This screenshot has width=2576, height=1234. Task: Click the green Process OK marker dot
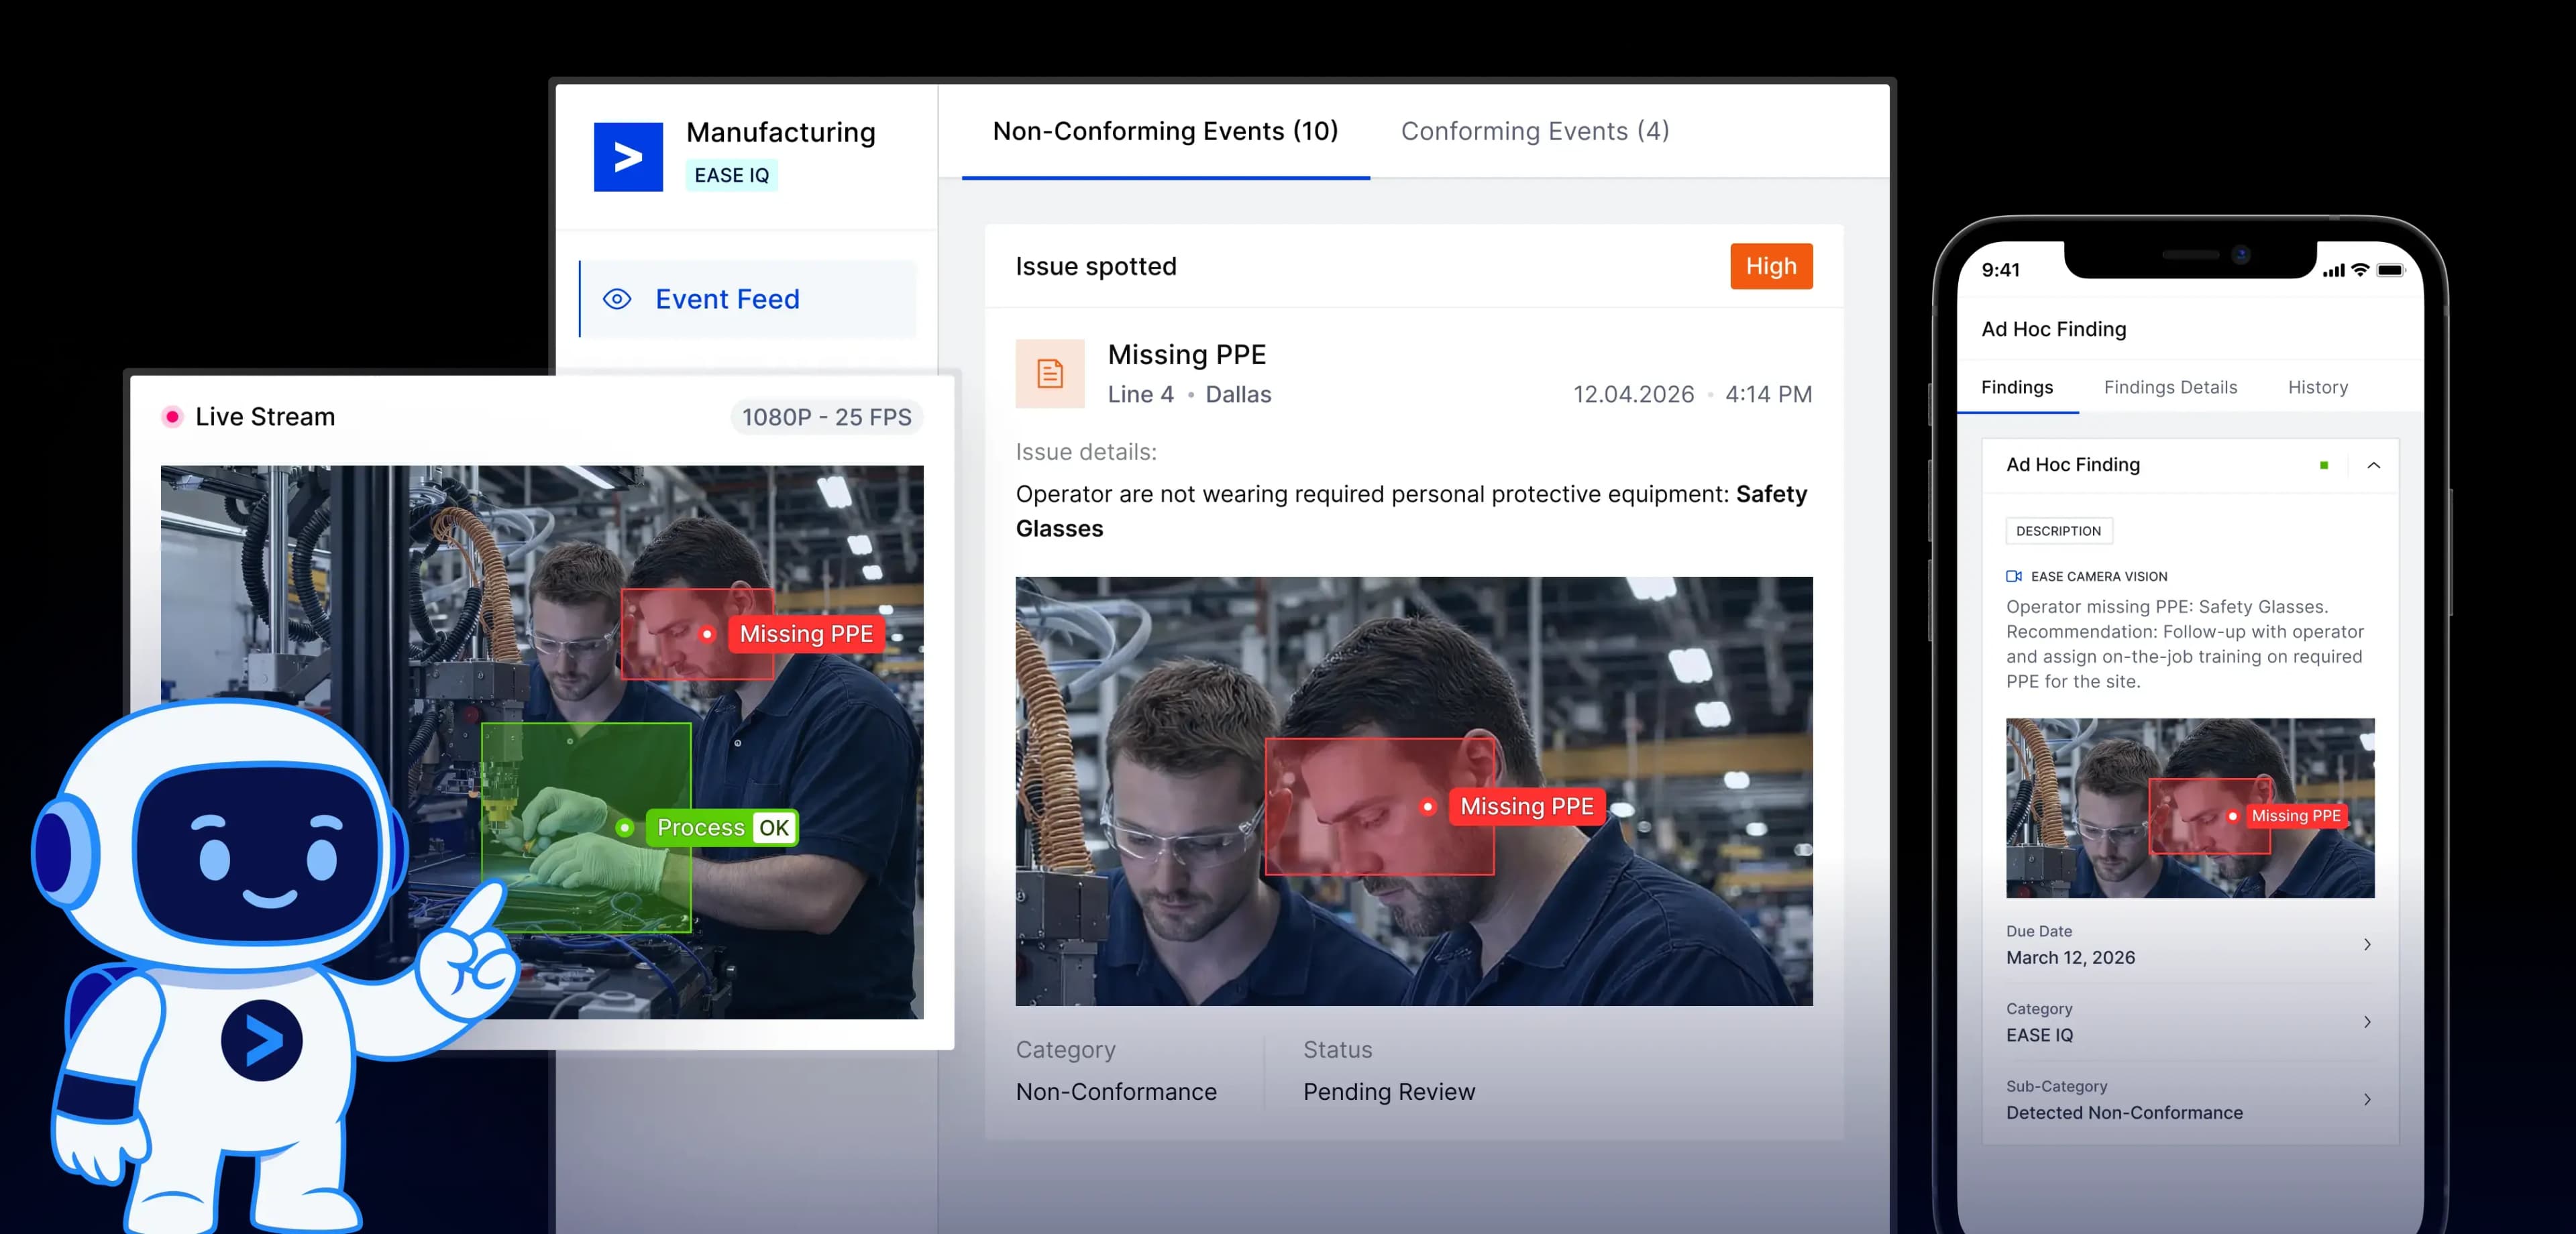[x=625, y=828]
